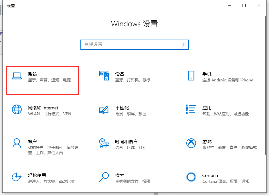Open the 个性化 paintbrush icon

pyautogui.click(x=104, y=110)
